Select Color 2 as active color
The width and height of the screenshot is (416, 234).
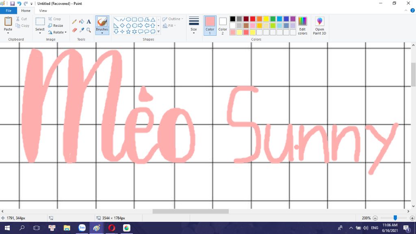(x=223, y=26)
